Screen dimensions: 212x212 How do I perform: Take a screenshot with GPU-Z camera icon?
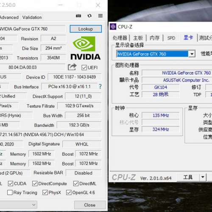click(x=78, y=16)
